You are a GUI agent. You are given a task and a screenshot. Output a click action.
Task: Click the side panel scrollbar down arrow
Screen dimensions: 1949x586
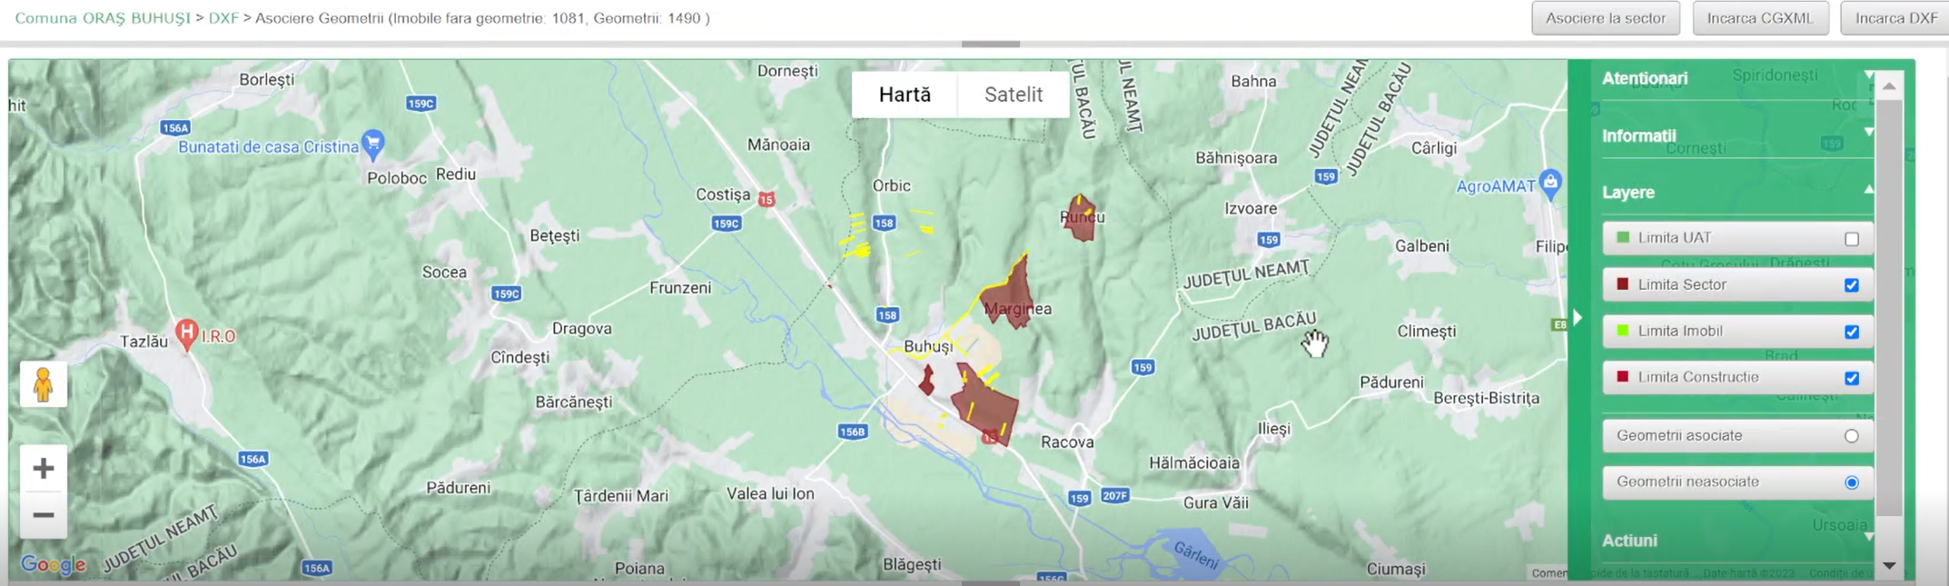click(x=1889, y=566)
